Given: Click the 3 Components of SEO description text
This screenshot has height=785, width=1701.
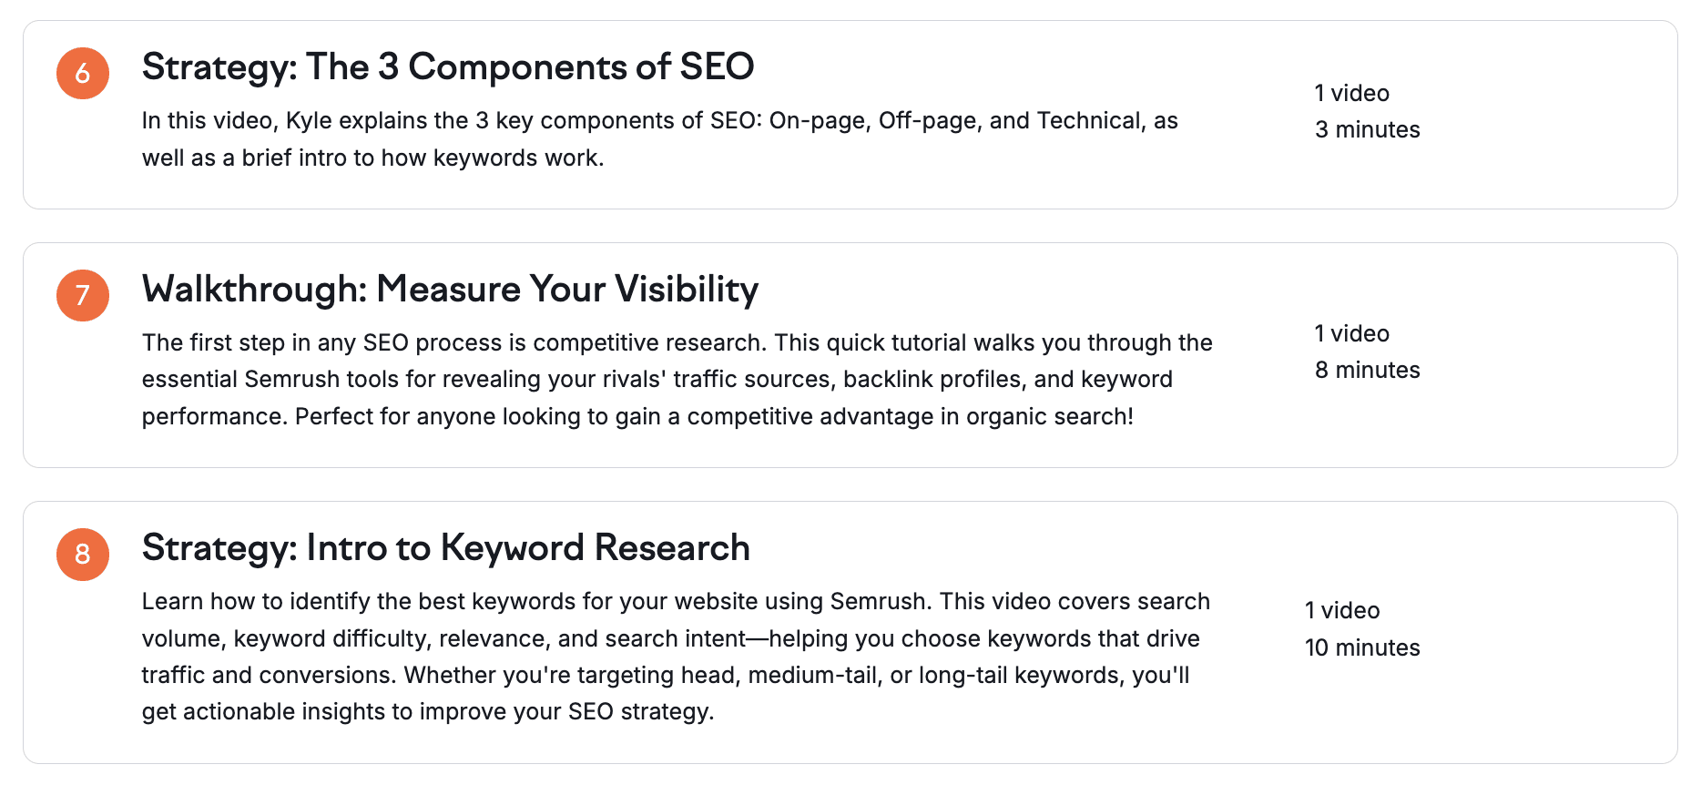Looking at the screenshot, I should point(659,139).
